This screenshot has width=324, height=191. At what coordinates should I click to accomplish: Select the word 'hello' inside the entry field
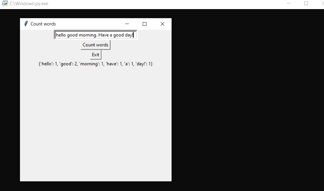tap(60, 35)
